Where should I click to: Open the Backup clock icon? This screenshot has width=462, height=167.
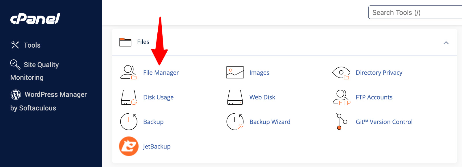coord(128,122)
